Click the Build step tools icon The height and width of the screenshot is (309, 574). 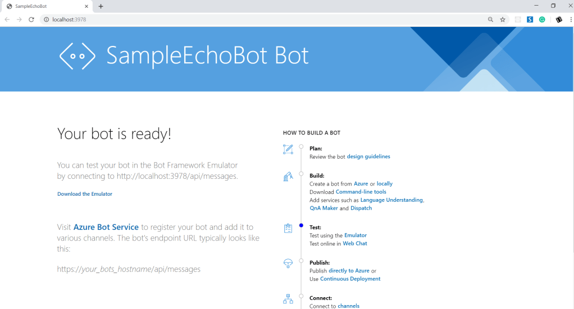pos(288,177)
